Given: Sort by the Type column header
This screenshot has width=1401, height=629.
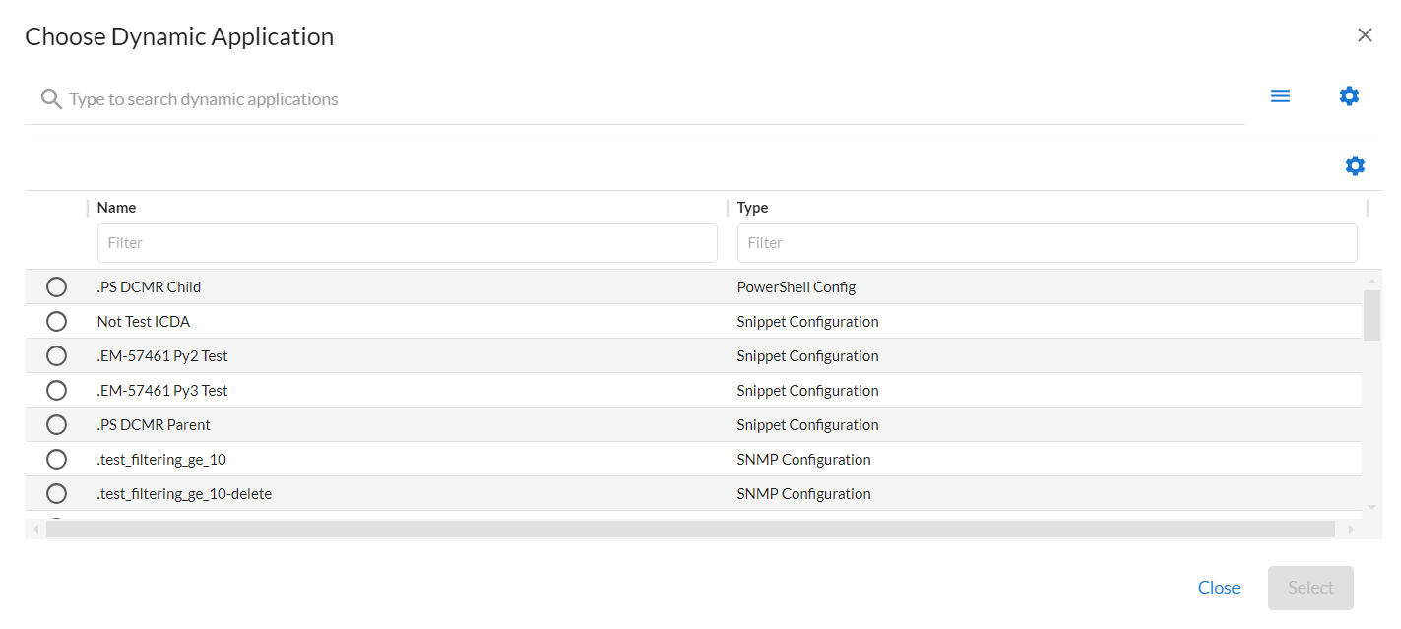Looking at the screenshot, I should (752, 208).
